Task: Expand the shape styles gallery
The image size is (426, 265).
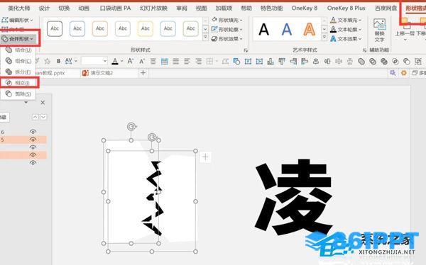Action: point(206,36)
